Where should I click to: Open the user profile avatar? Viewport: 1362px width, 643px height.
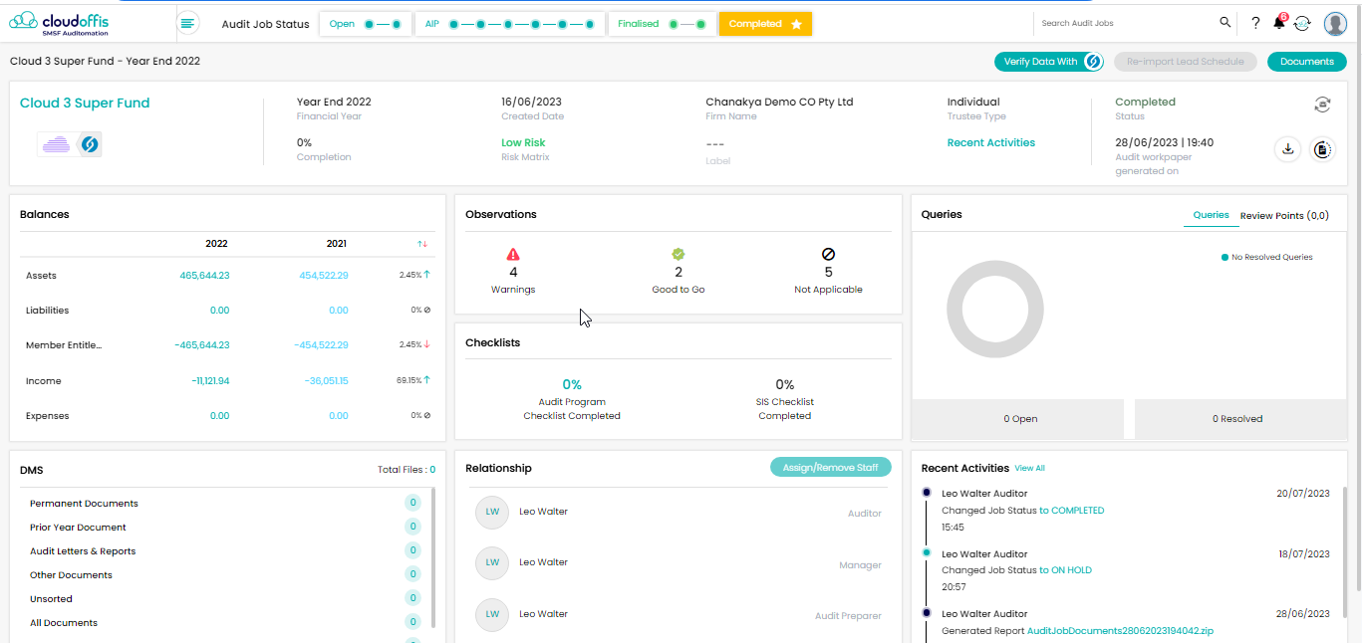pyautogui.click(x=1335, y=23)
